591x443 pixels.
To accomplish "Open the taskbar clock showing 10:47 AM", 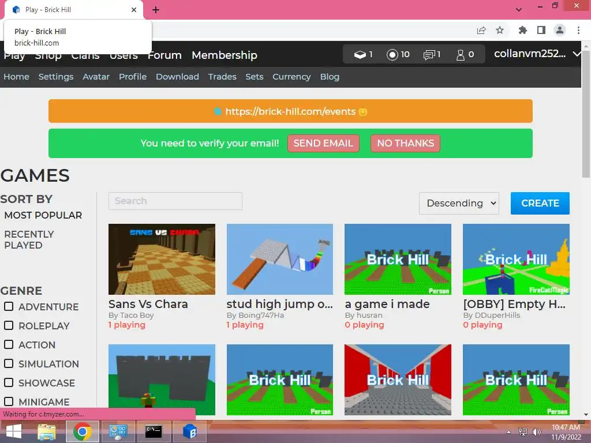I will [x=566, y=432].
